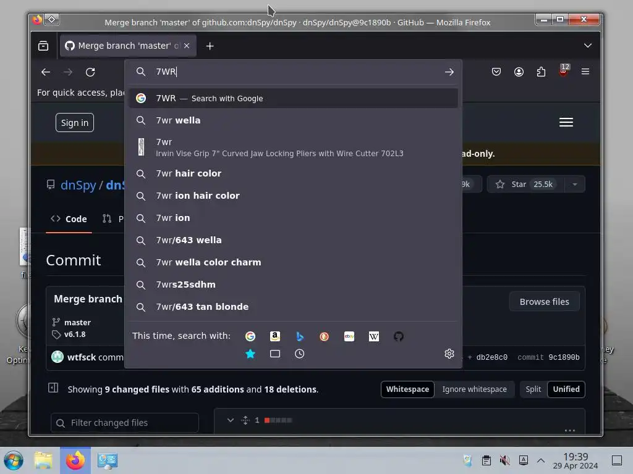Screen dimensions: 633x474
Task: Search this time with GitHub
Action: point(399,336)
